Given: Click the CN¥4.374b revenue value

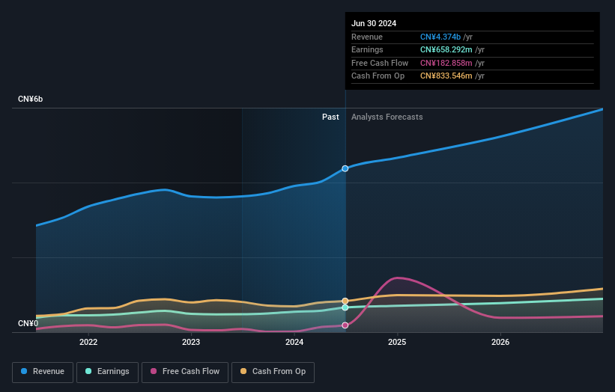Looking at the screenshot, I should tap(440, 37).
